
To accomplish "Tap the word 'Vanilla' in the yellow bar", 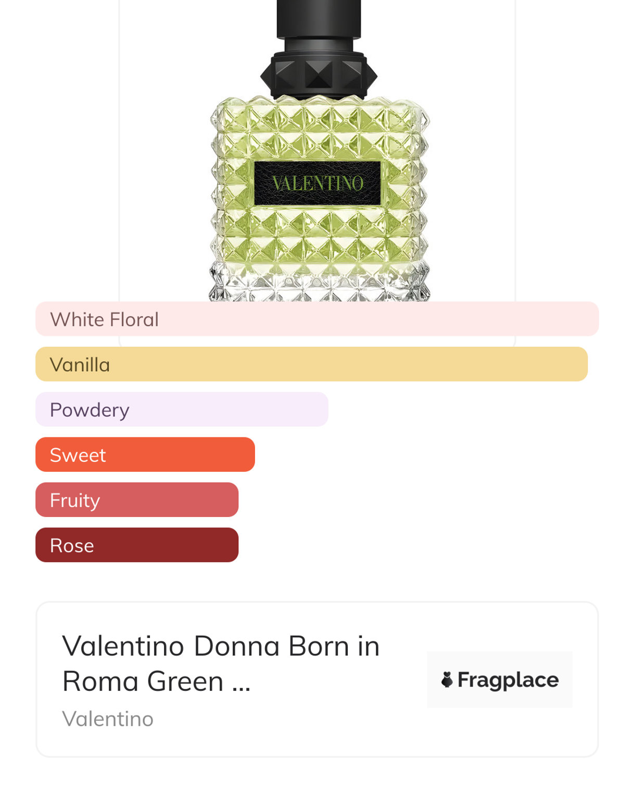I will point(80,364).
